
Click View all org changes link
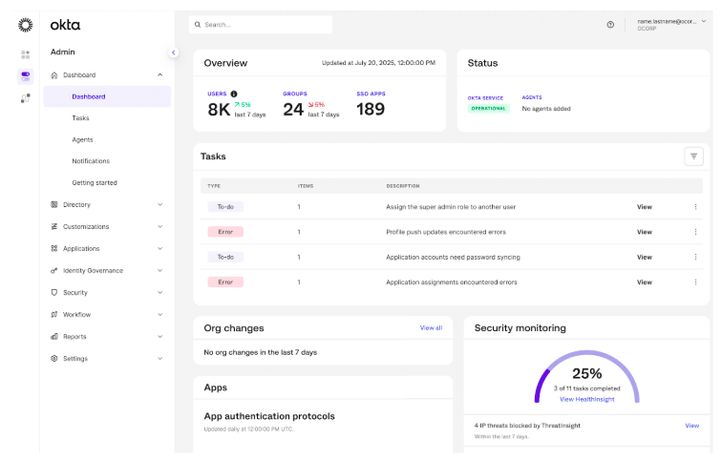[431, 327]
